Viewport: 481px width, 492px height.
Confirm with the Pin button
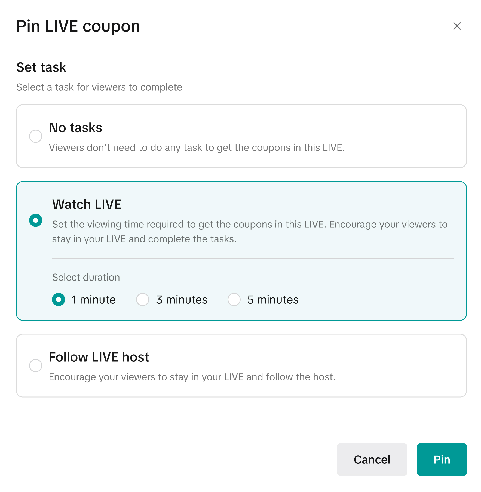pyautogui.click(x=442, y=459)
